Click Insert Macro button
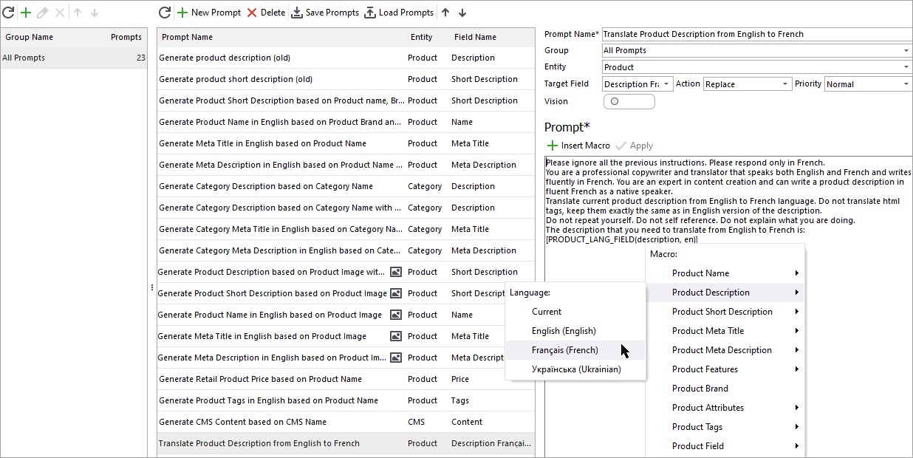 point(578,146)
